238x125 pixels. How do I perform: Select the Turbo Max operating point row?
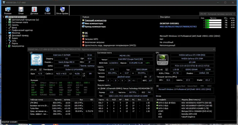[x=62, y=108]
